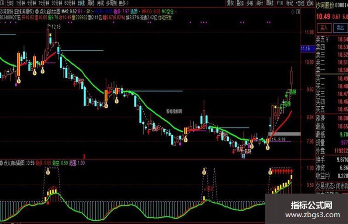
Task: Open indicator settings icon before 点火启动主图
Action: pos(37,11)
